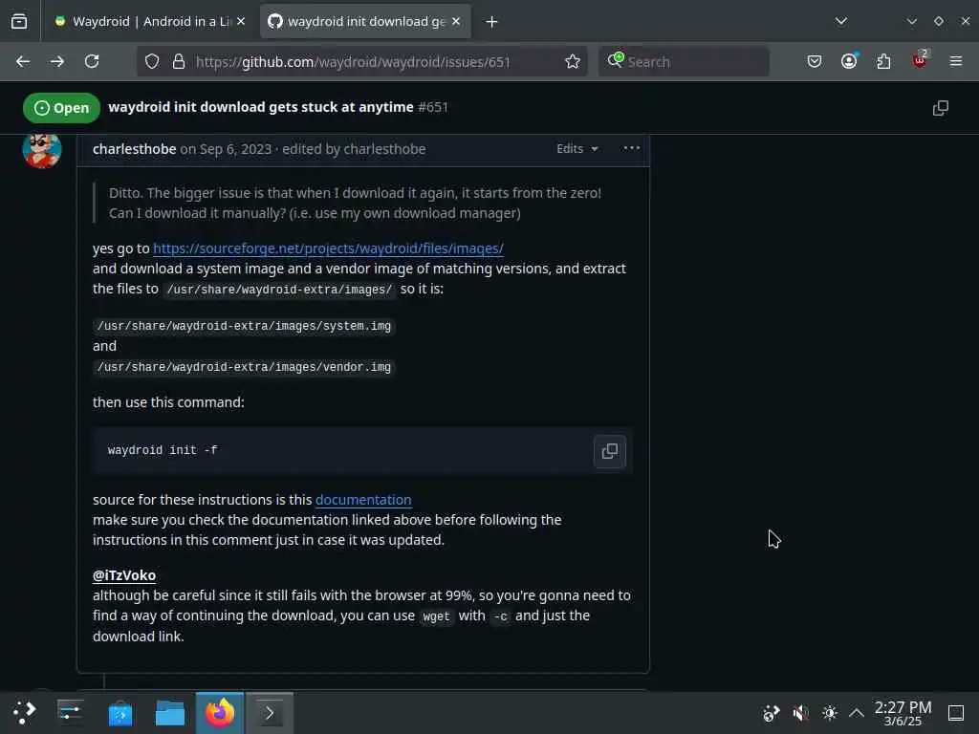Click the /usr/share/waydroid-extra/images/system.img path

coord(244,326)
